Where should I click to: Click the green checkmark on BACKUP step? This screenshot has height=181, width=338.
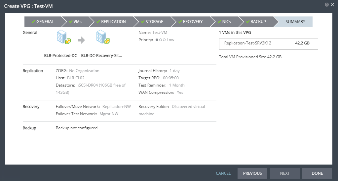tap(247, 22)
